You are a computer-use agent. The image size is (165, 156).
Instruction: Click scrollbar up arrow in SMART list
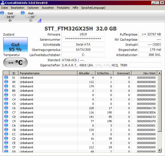coord(159,73)
